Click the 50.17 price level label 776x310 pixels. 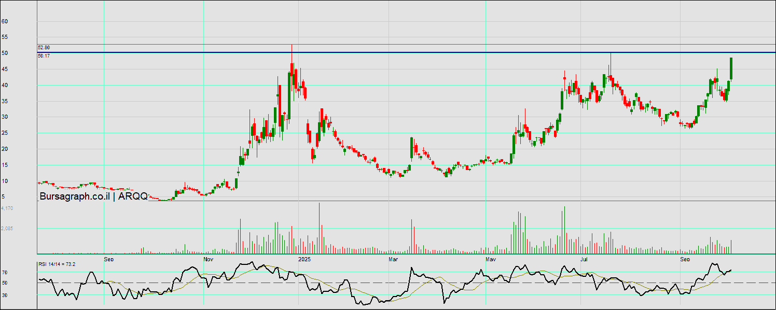(x=44, y=55)
